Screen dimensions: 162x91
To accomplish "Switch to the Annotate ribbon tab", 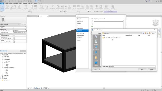I will click(15, 3).
